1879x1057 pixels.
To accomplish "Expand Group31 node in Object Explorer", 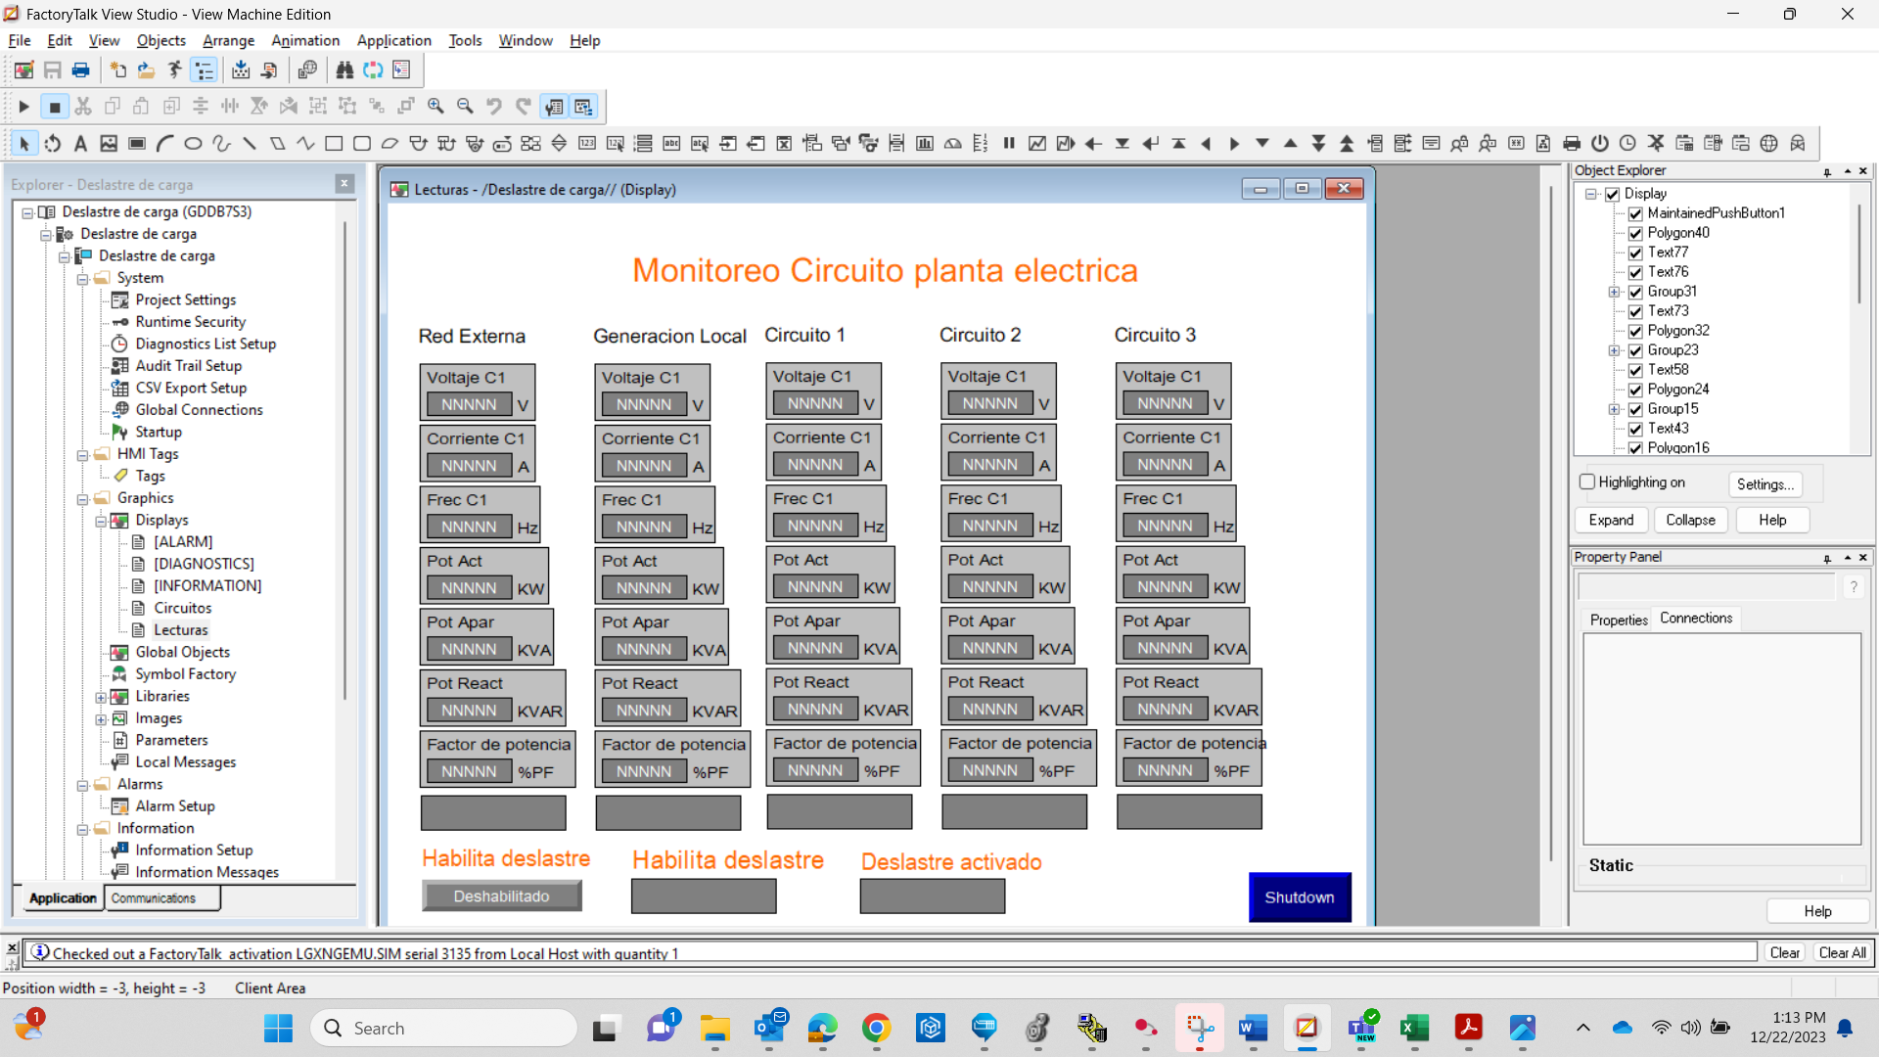I will point(1615,292).
